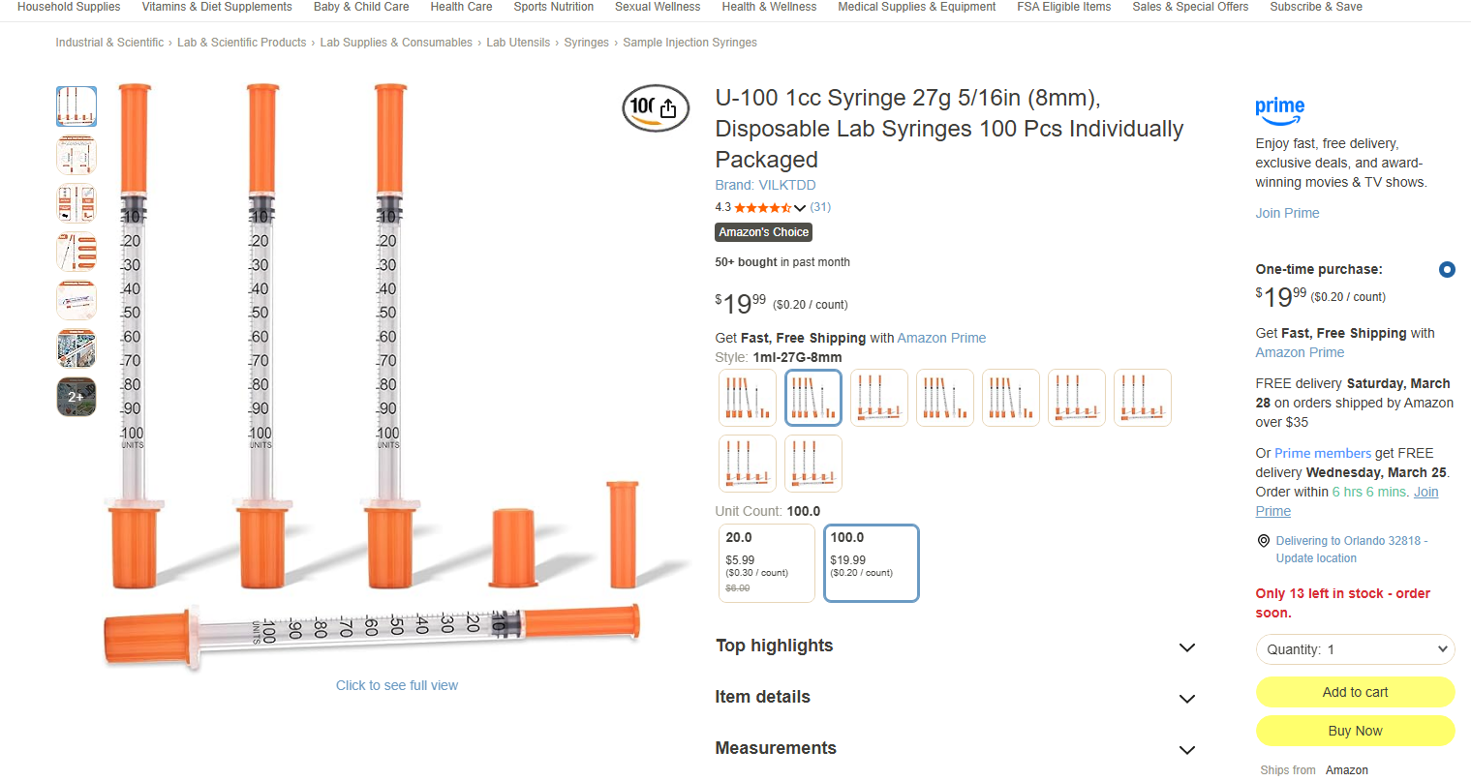Viewport: 1471px width, 781px height.
Task: View the '2+' more images thumbnail
Action: [x=77, y=397]
